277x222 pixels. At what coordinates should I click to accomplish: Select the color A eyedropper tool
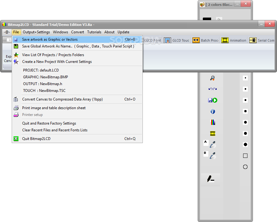[x=213, y=145]
